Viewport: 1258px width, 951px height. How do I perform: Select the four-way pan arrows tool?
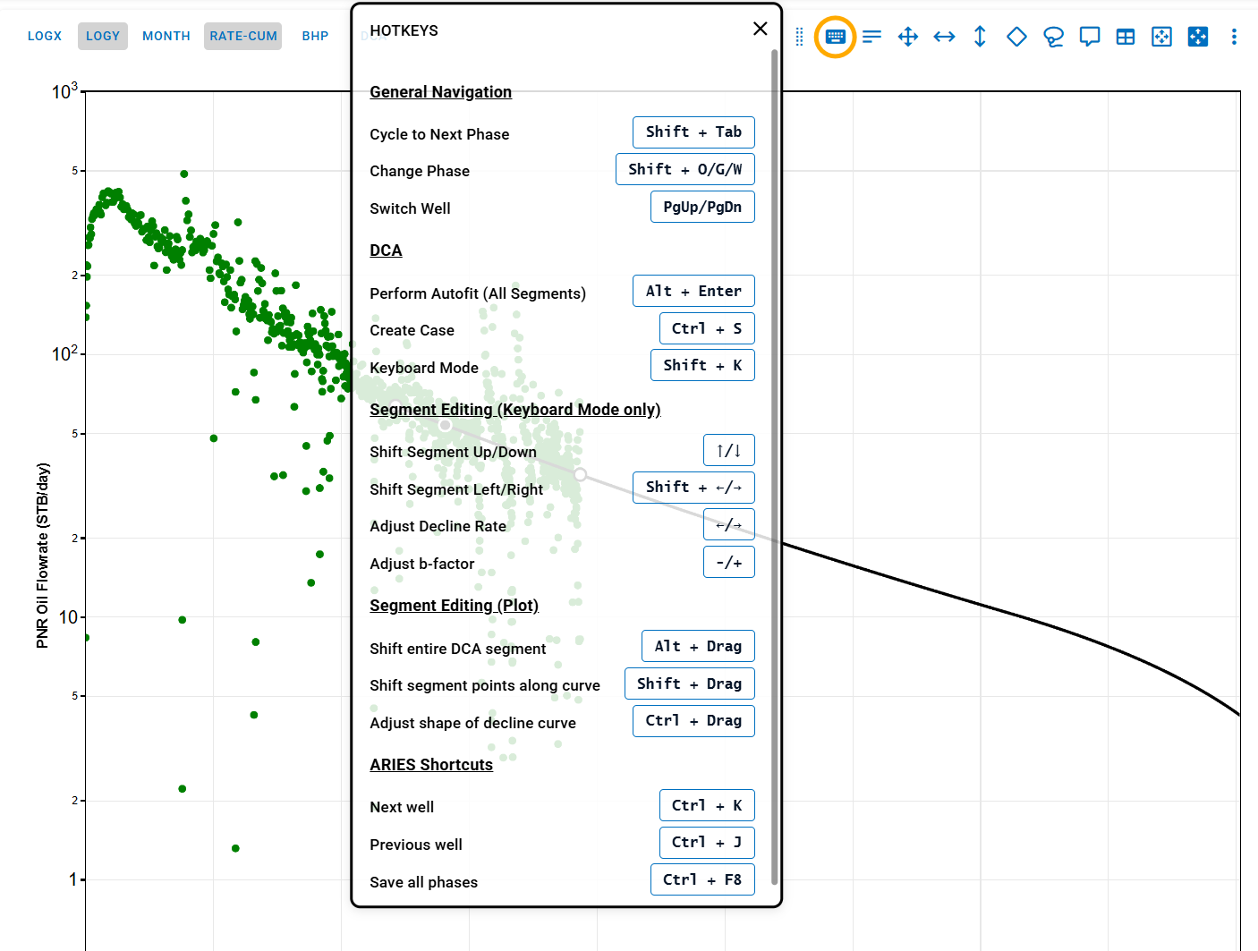[x=907, y=37]
